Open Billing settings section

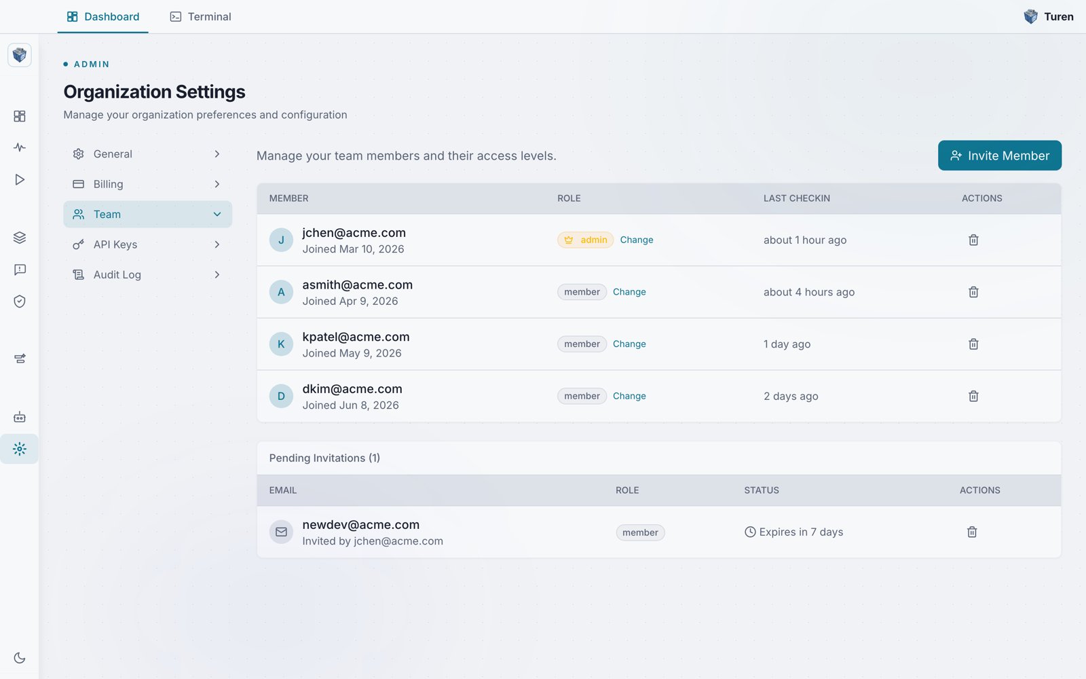point(147,184)
